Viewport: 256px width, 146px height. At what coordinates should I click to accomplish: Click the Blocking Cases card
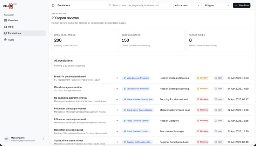coord(152,40)
